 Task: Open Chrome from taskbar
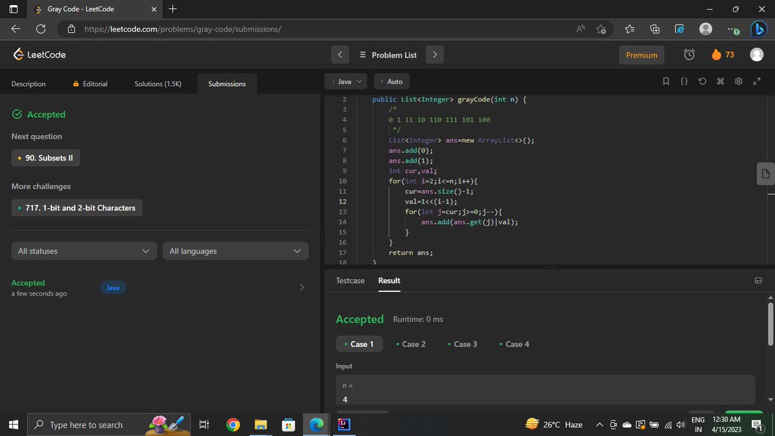pyautogui.click(x=233, y=425)
